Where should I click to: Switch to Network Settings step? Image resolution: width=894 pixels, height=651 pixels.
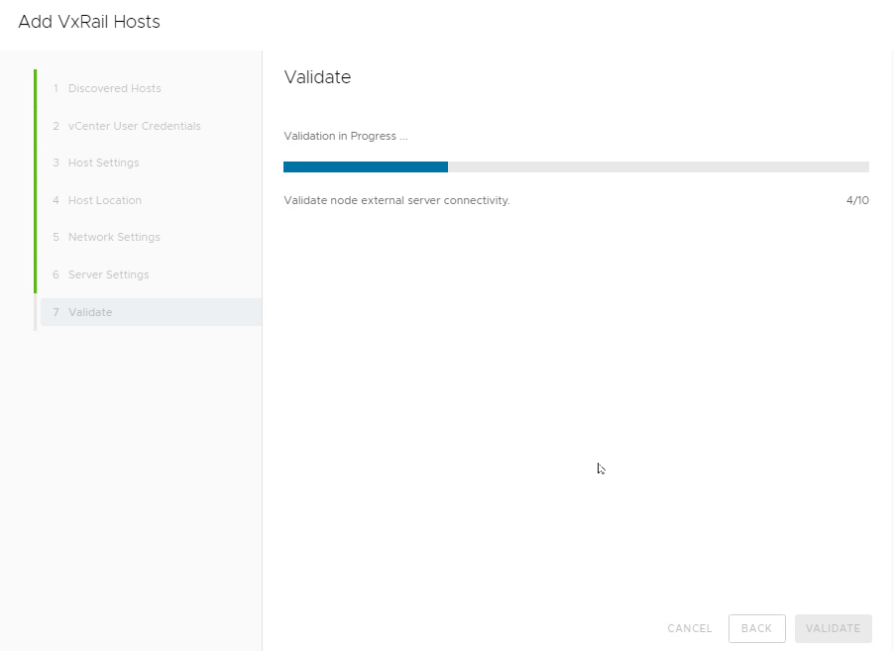pyautogui.click(x=107, y=237)
